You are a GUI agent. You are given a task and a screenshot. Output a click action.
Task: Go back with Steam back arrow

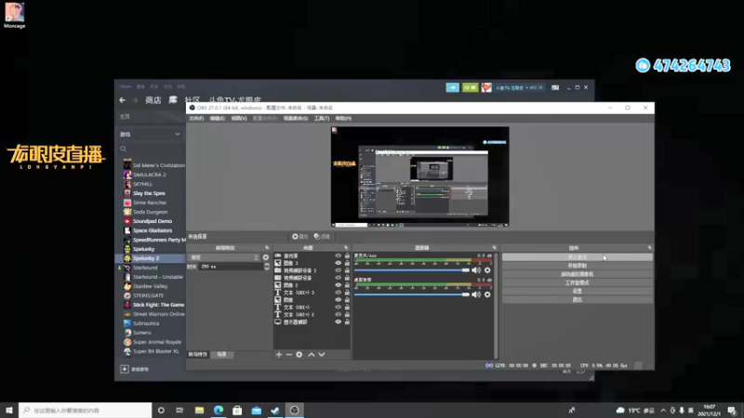coord(123,100)
